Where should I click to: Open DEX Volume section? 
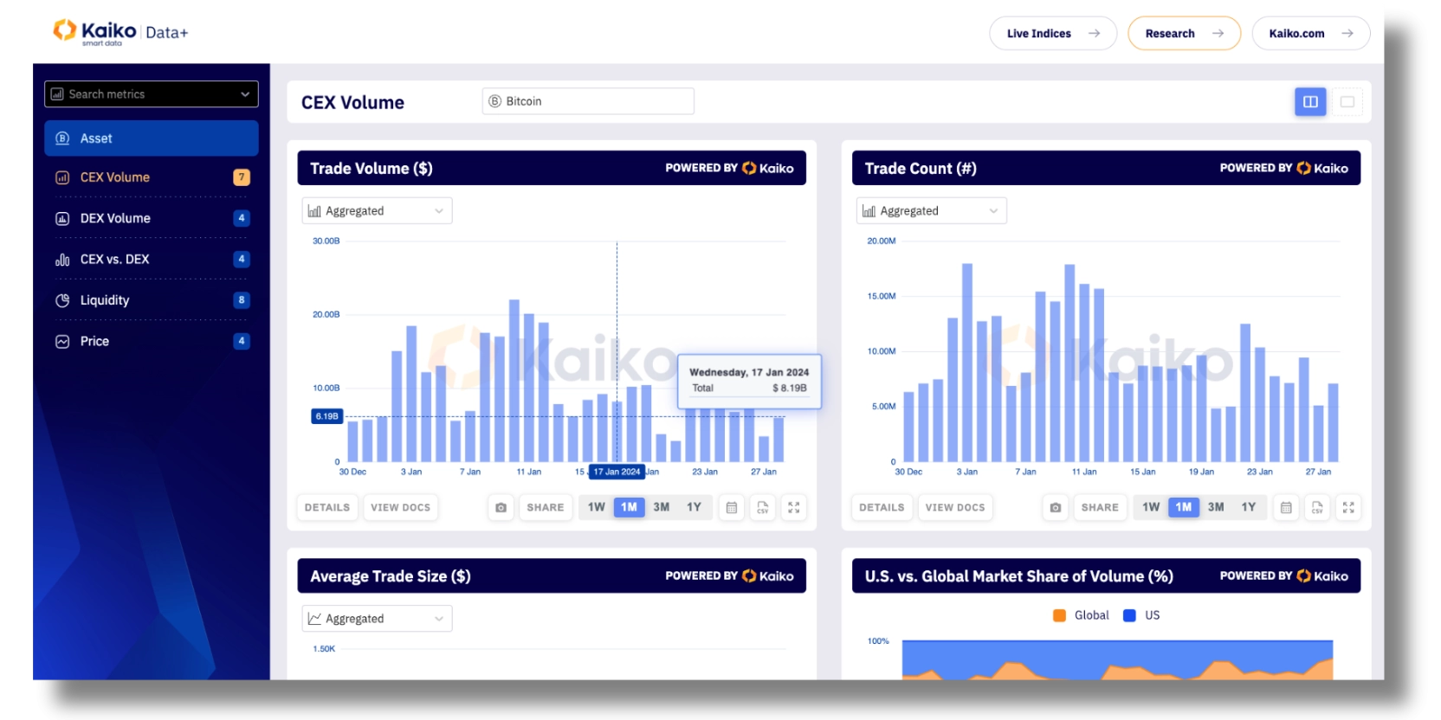[152, 218]
